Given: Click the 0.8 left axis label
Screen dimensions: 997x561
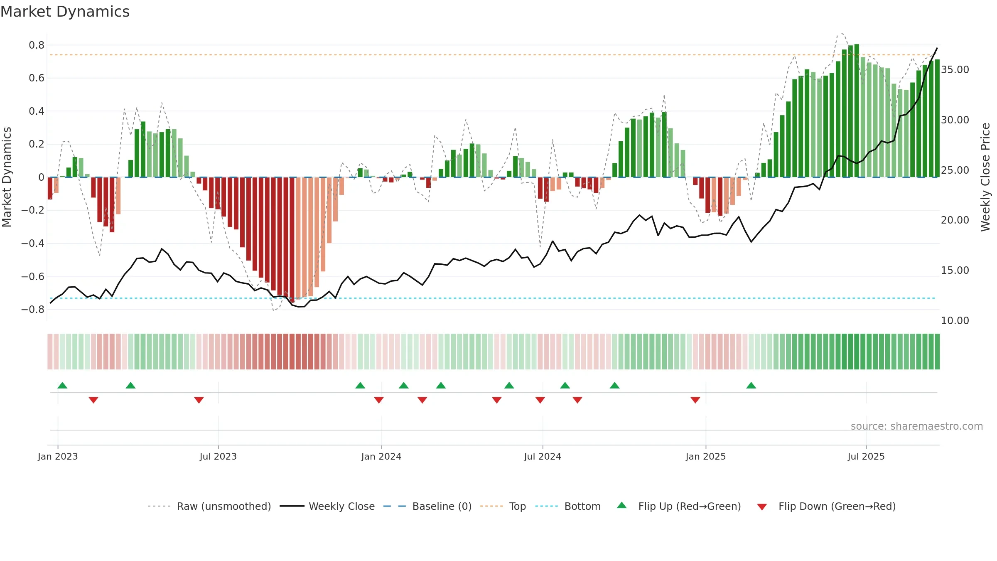Looking at the screenshot, I should coord(37,45).
